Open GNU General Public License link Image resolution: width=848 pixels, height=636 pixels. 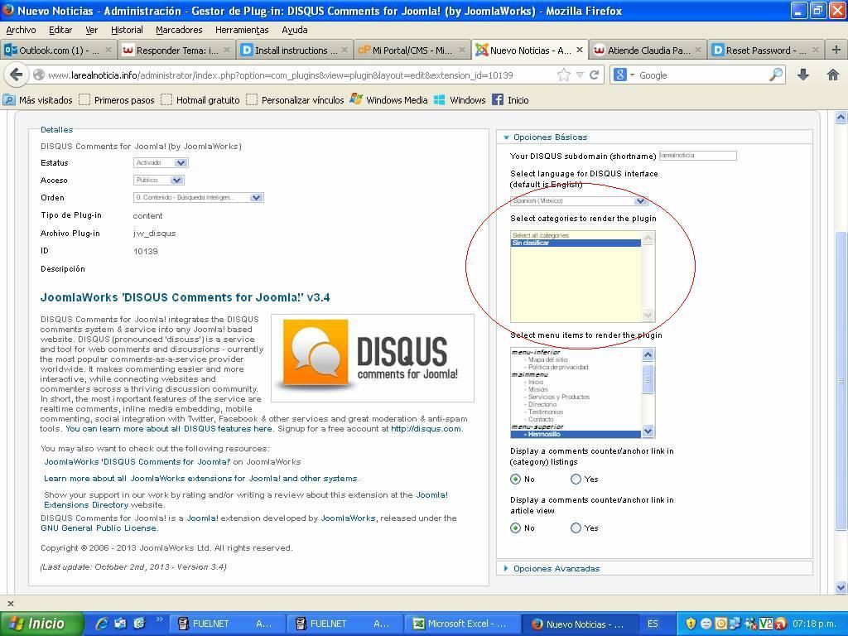[x=99, y=528]
